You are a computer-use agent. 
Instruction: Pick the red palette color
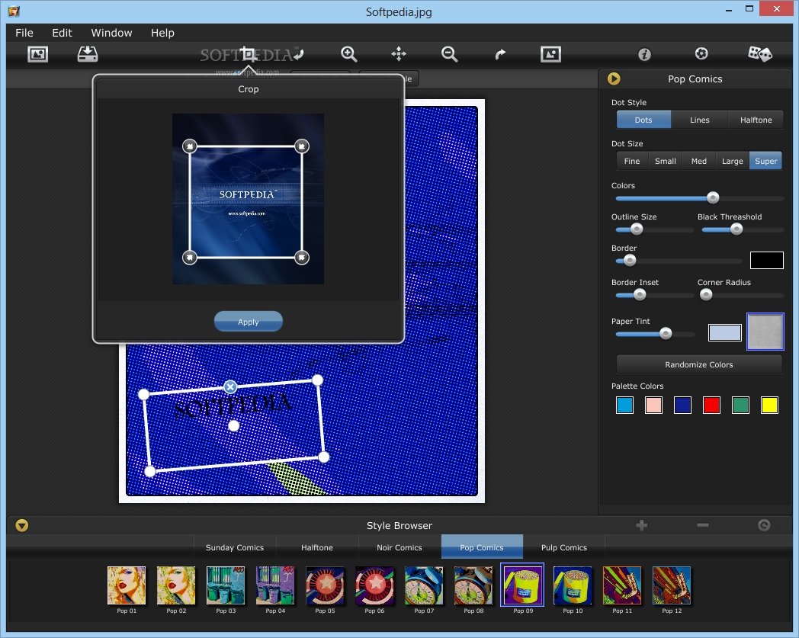pos(711,405)
